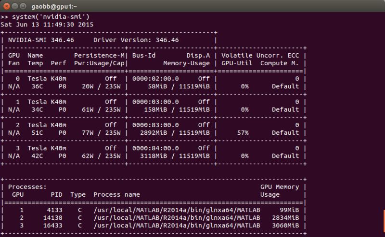Click process PID 14138
Screen dimensions: 385x237
click(52, 218)
